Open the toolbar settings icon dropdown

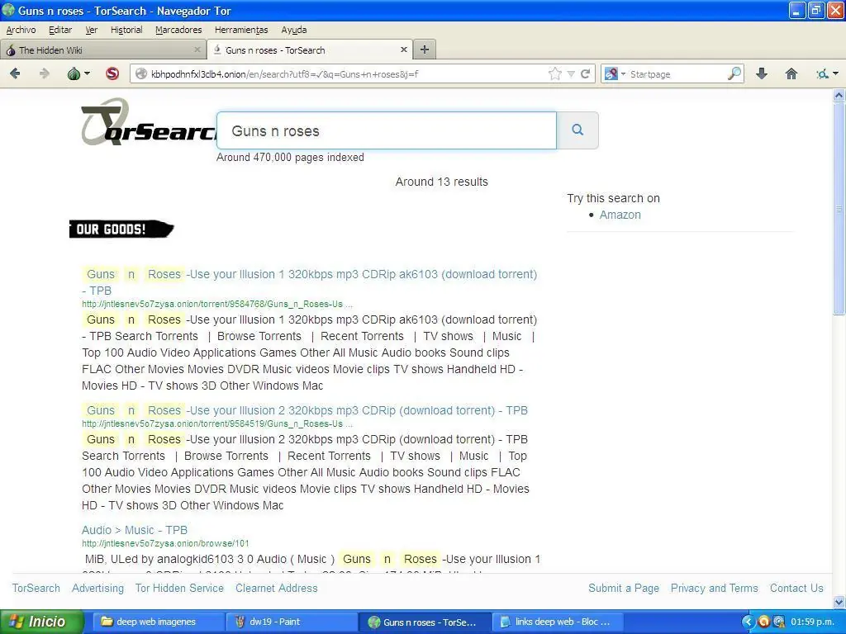click(x=827, y=73)
